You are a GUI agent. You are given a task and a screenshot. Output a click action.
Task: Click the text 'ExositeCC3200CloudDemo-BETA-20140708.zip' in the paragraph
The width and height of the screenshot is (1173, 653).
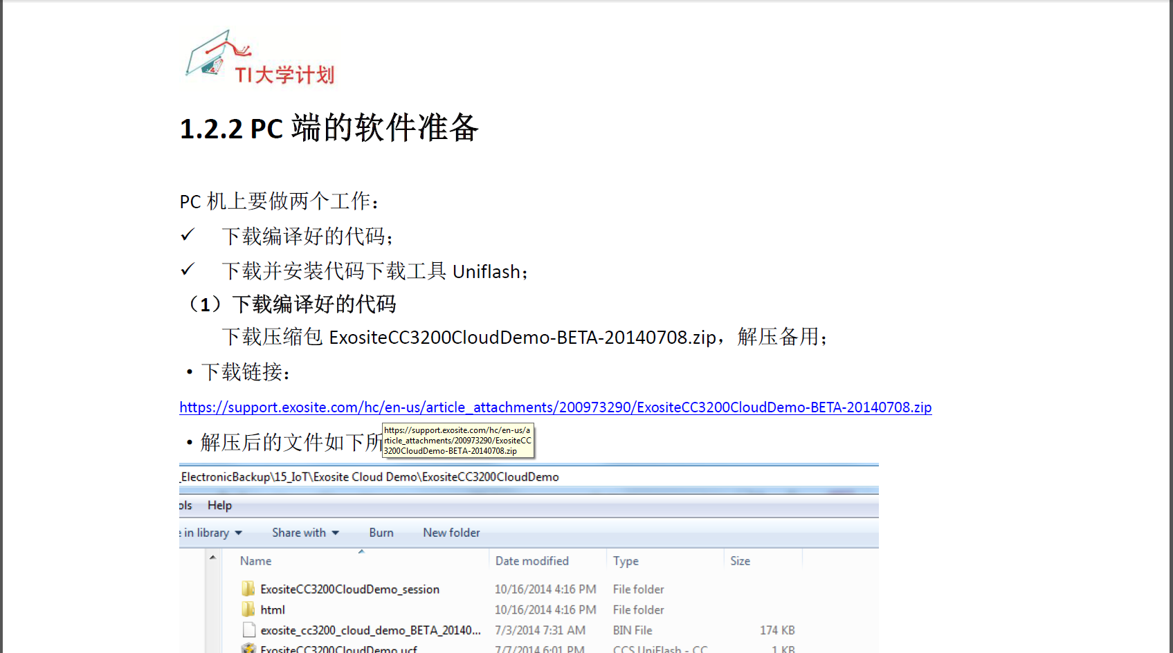point(522,338)
